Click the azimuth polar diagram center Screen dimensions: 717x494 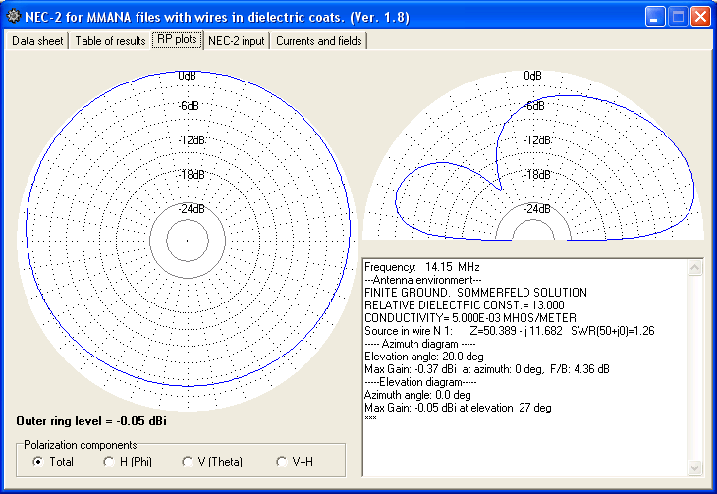pyautogui.click(x=188, y=241)
